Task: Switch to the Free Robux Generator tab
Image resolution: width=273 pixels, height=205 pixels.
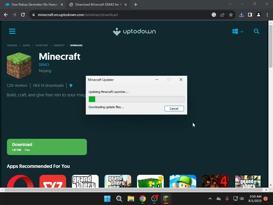Action: pyautogui.click(x=33, y=5)
